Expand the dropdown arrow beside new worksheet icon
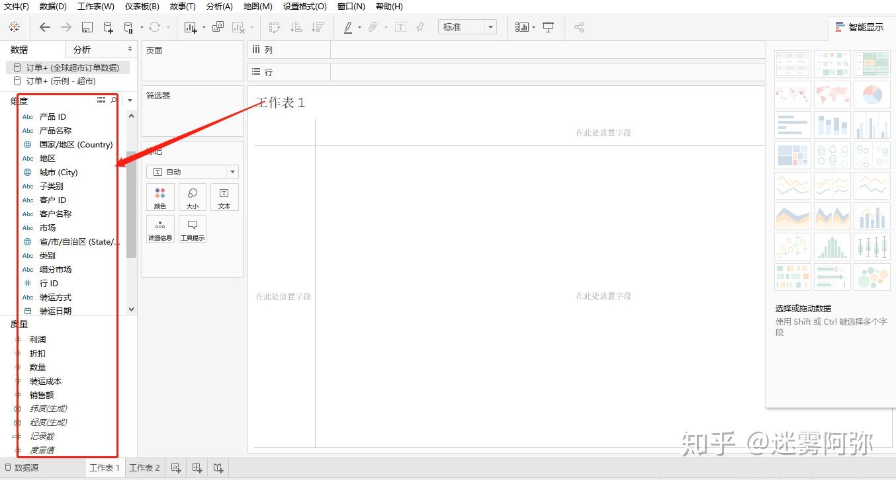896x480 pixels. coord(204,28)
